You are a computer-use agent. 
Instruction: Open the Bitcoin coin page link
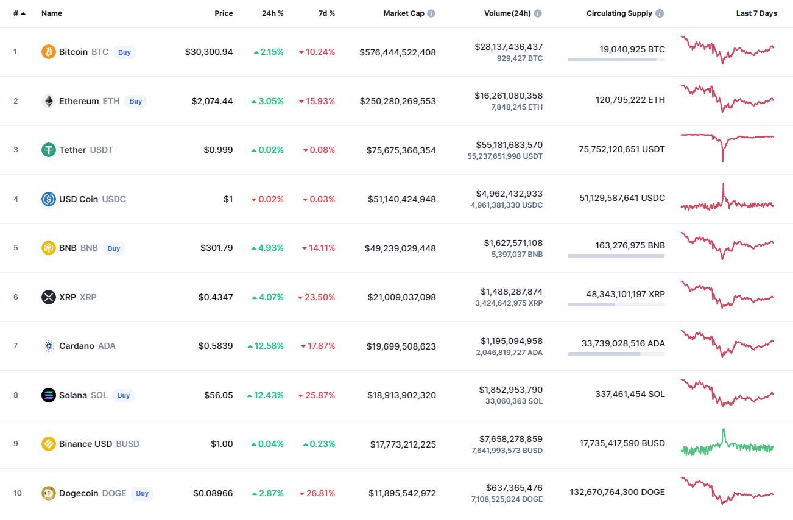(x=73, y=52)
